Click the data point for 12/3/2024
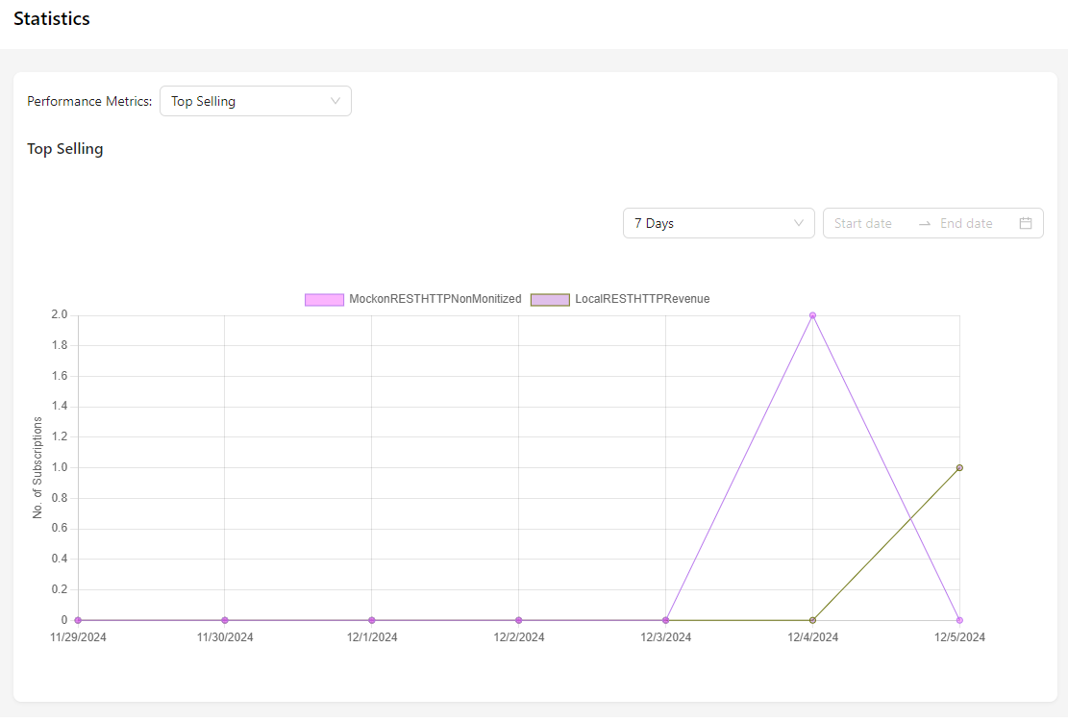The width and height of the screenshot is (1068, 722). pyautogui.click(x=665, y=620)
